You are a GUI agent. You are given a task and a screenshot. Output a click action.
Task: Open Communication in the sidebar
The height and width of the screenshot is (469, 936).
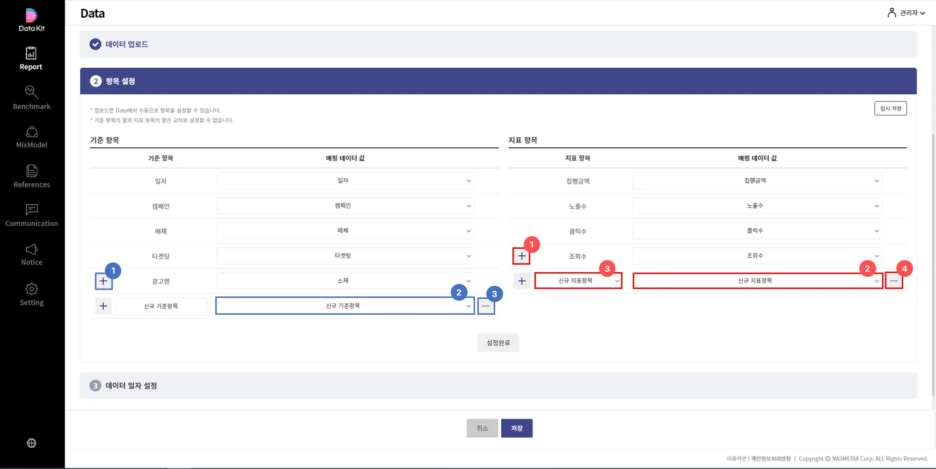coord(31,216)
